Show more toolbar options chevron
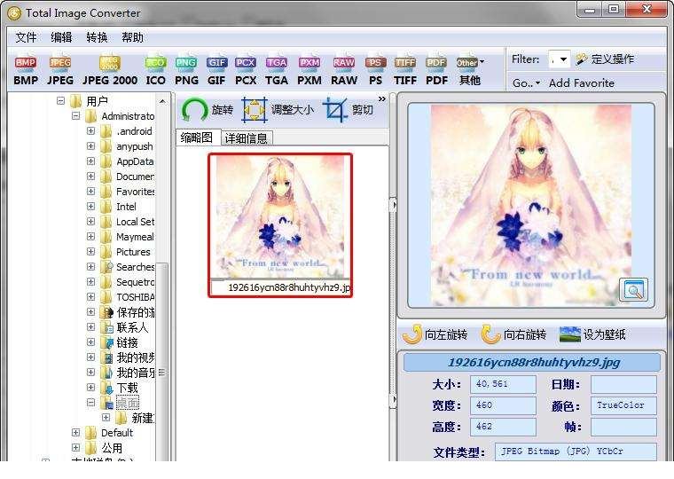674x479 pixels. pyautogui.click(x=381, y=98)
